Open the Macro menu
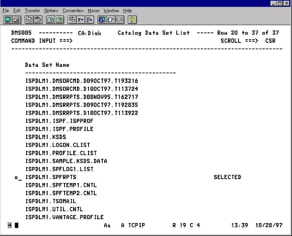Screen dimensions: 292x236 coord(94,11)
